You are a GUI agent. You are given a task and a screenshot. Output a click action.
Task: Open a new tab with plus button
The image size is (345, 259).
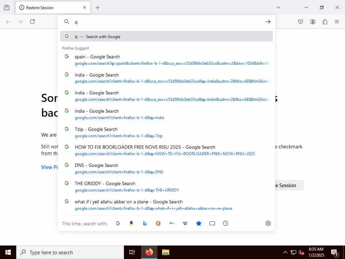pos(97,8)
